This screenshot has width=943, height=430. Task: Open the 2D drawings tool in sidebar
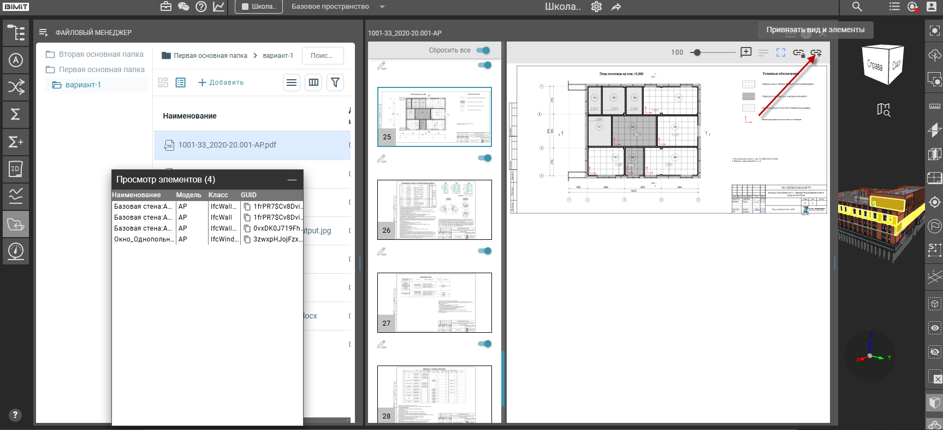point(15,169)
